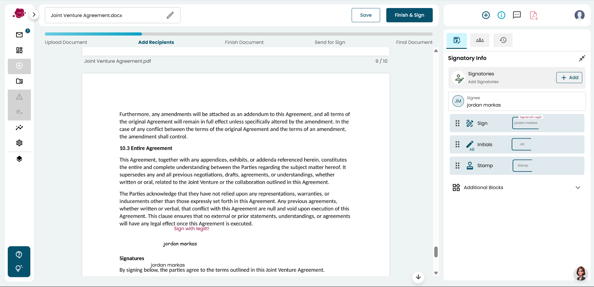
Task: Click the Finish & Sign button
Action: (409, 15)
